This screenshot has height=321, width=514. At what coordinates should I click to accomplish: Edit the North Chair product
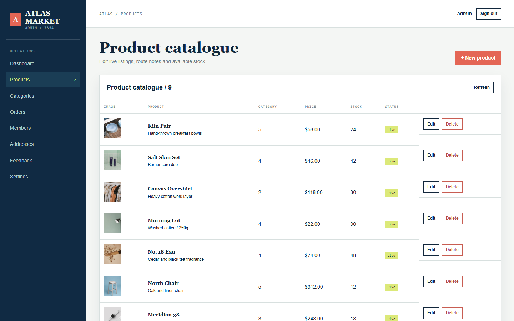[431, 281]
